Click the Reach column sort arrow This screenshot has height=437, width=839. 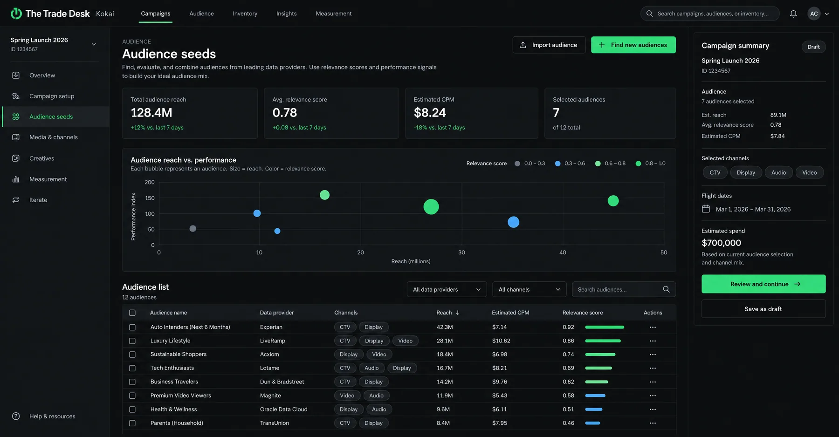[458, 313]
